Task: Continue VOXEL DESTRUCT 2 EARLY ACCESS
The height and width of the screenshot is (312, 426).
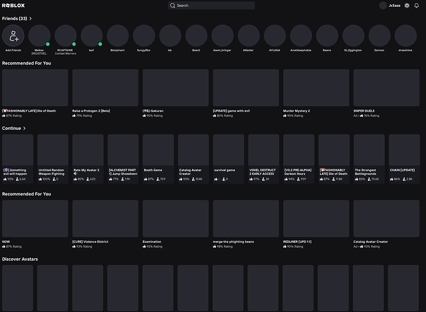Action: point(264,158)
